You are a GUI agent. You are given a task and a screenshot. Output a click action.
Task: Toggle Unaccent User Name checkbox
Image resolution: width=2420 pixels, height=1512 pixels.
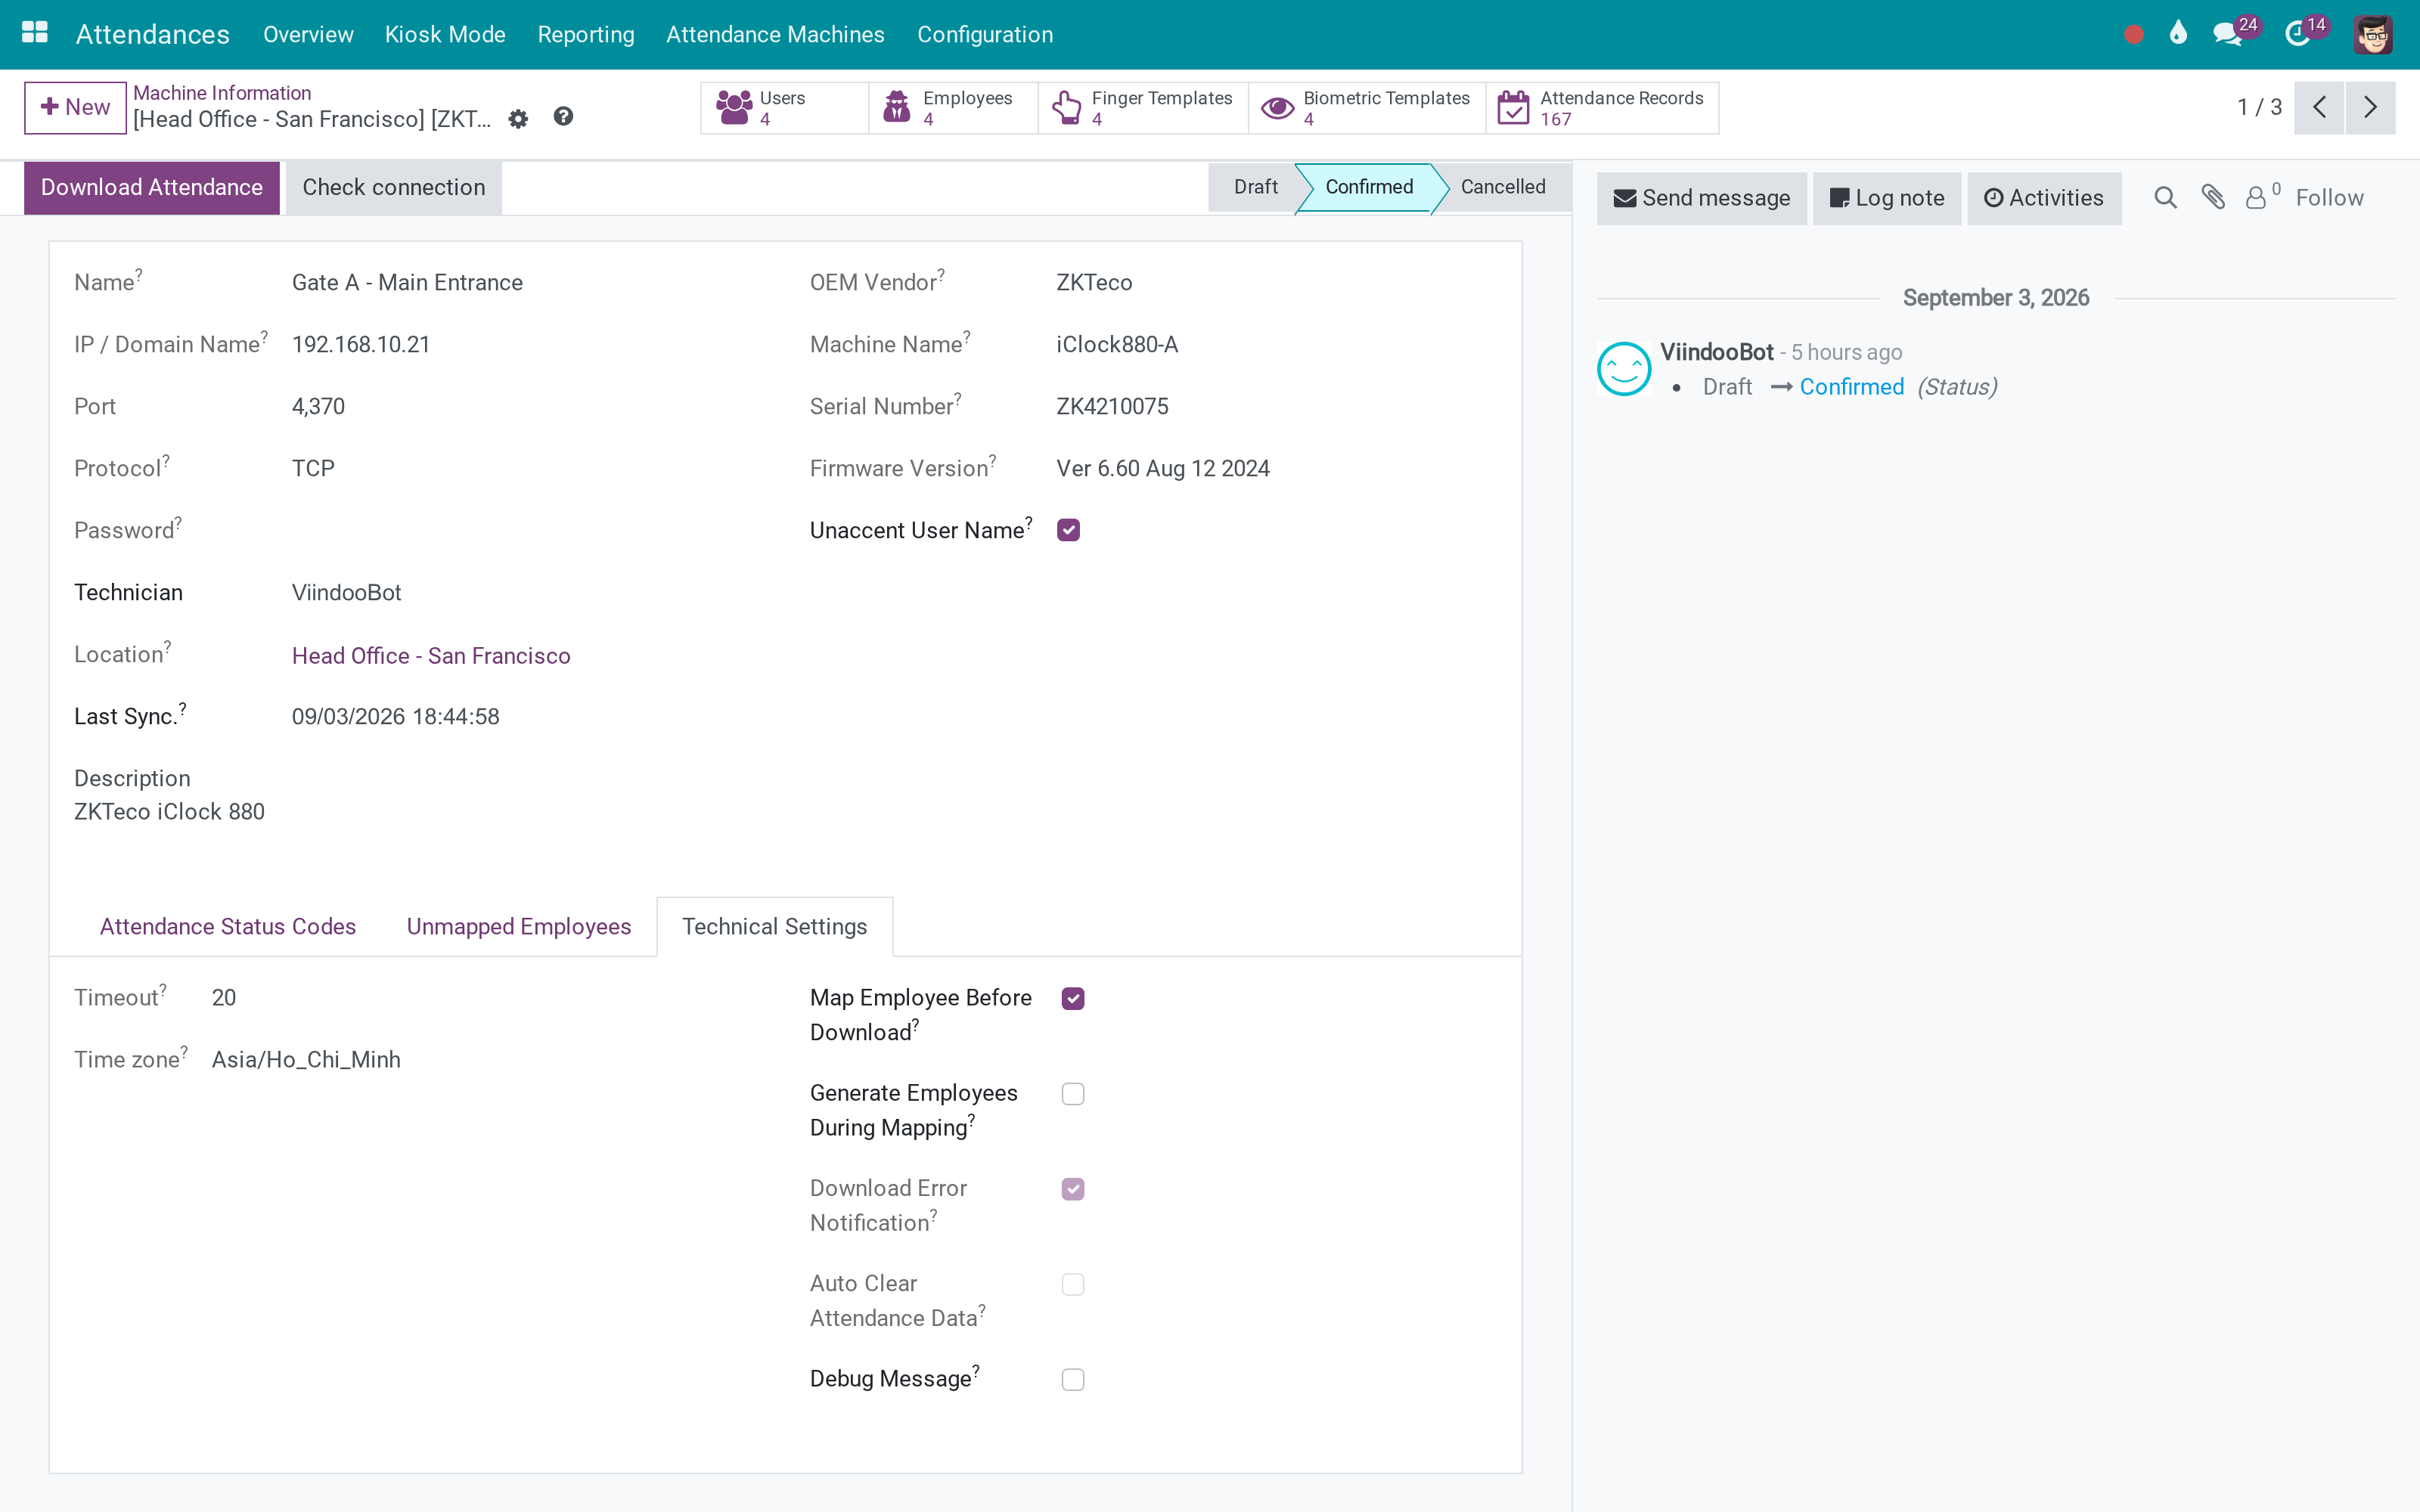[1068, 530]
